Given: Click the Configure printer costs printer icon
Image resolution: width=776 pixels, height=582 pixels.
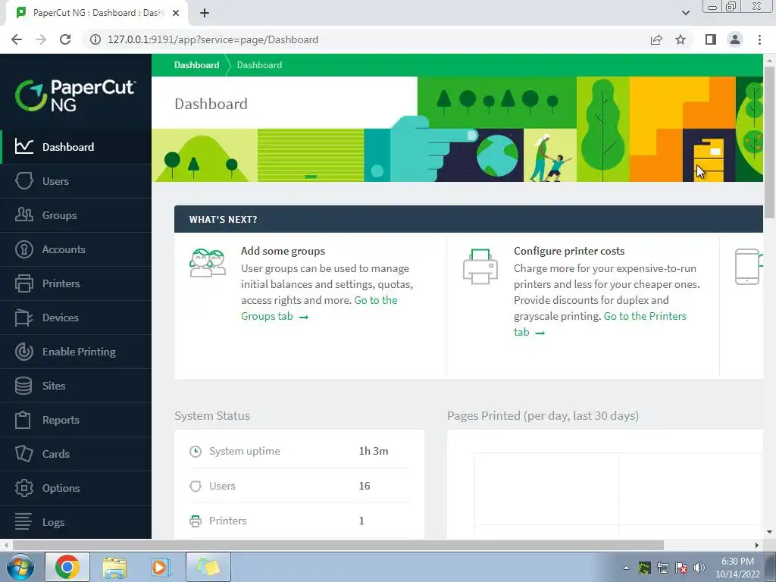Looking at the screenshot, I should 480,266.
